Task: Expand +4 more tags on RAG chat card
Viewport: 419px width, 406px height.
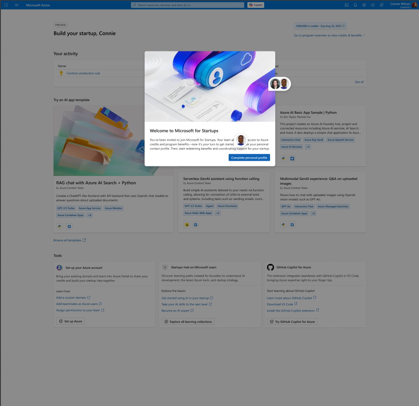Action: pos(90,215)
